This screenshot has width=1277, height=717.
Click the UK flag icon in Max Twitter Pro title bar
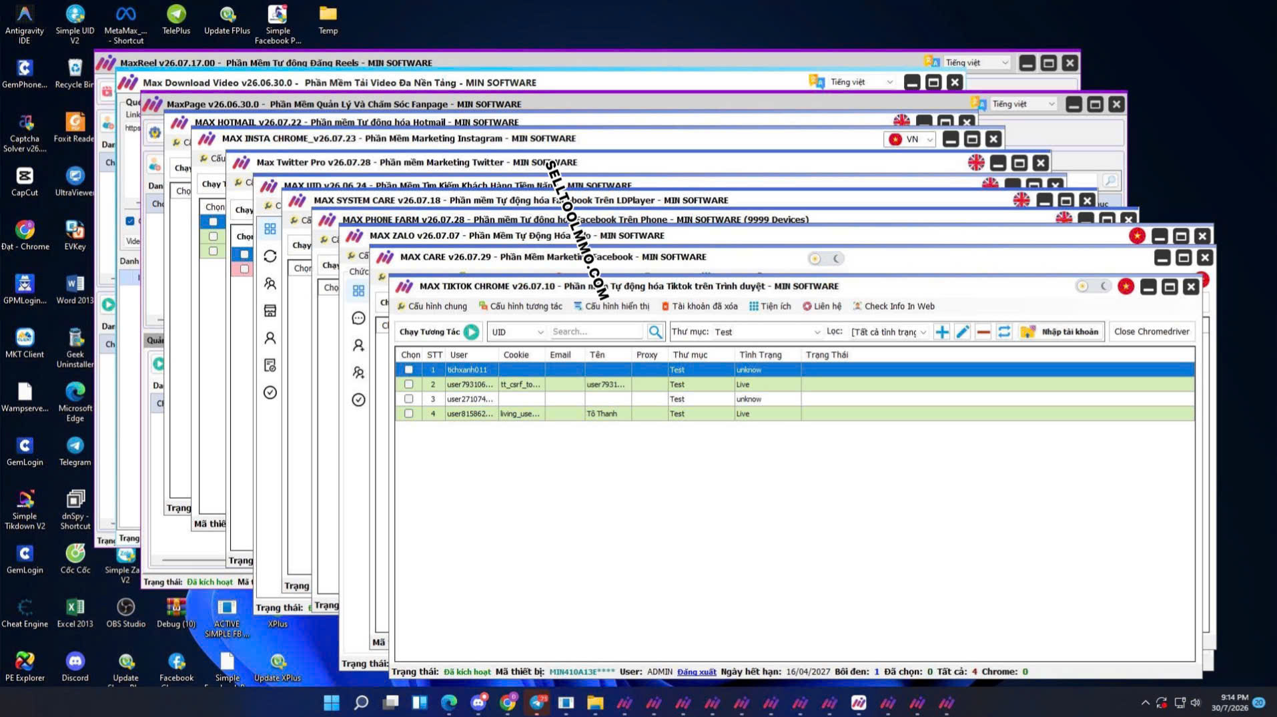tap(976, 162)
